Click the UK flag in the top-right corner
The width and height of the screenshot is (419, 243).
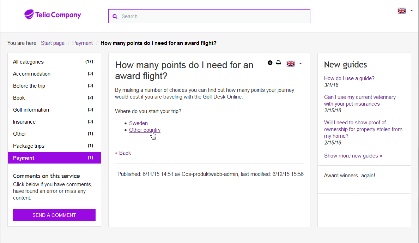[x=401, y=11]
